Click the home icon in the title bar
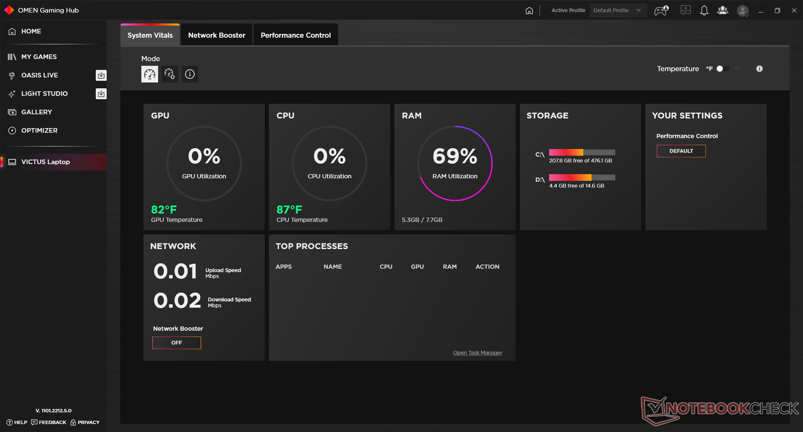The height and width of the screenshot is (432, 803). (529, 10)
